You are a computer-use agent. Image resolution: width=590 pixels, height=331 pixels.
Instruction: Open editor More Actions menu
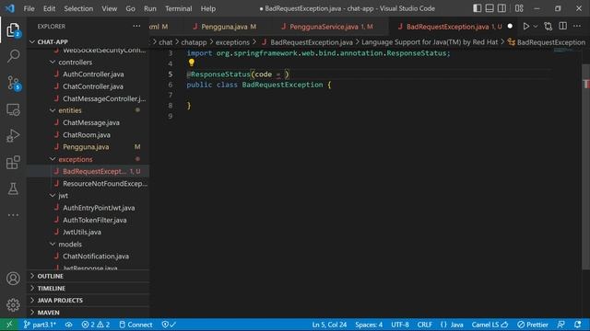tap(577, 27)
